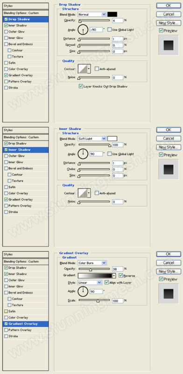Image resolution: width=183 pixels, height=374 pixels.
Task: Click OK in the Drop Shadow dialog
Action: 169,5
